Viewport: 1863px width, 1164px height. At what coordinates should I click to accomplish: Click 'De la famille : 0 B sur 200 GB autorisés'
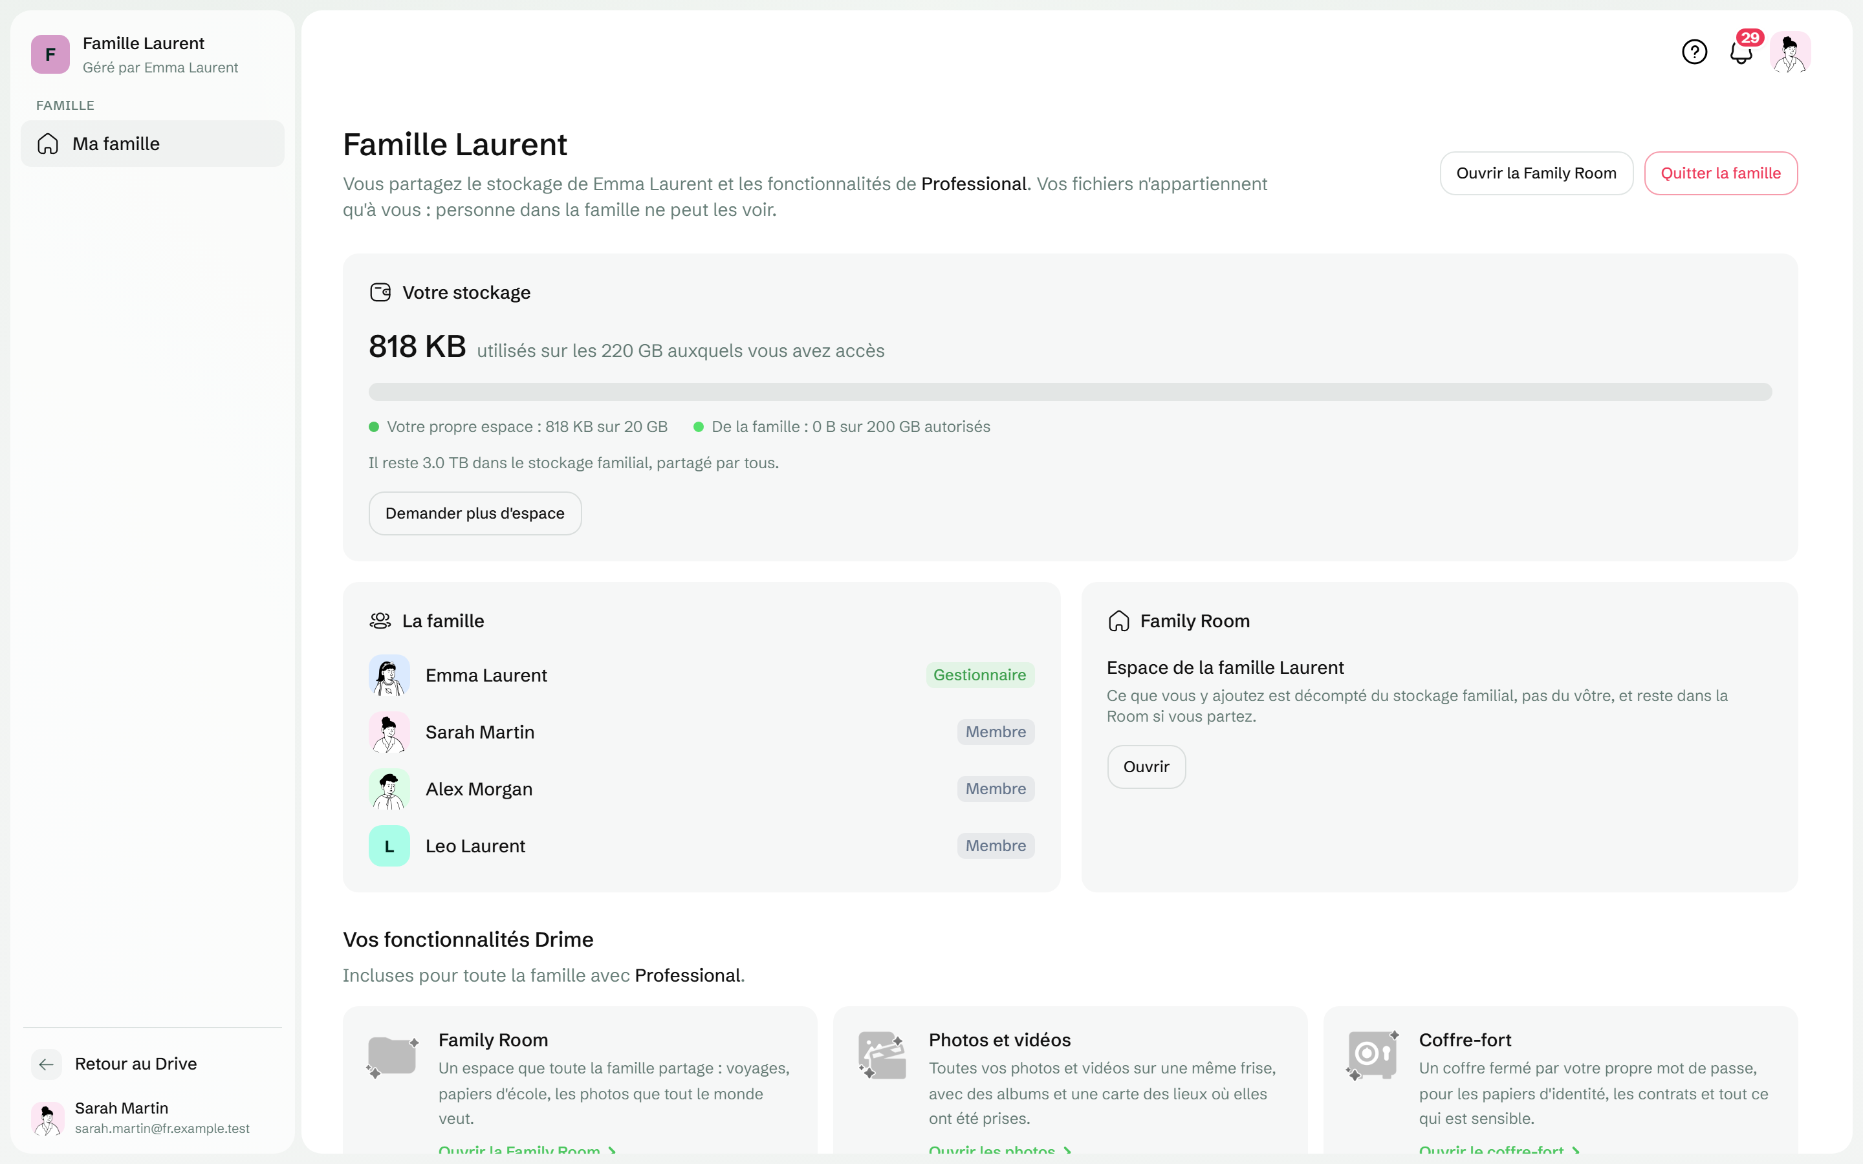[851, 427]
